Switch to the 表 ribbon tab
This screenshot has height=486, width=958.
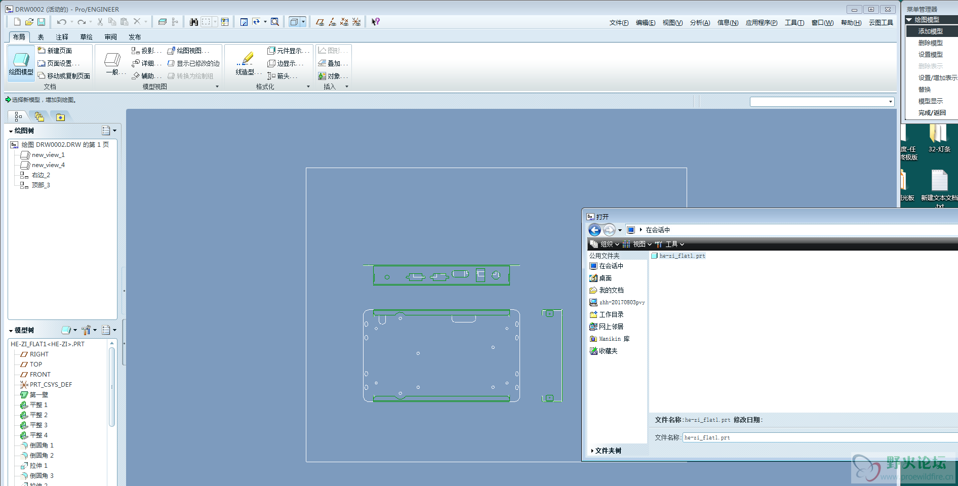[x=41, y=37]
